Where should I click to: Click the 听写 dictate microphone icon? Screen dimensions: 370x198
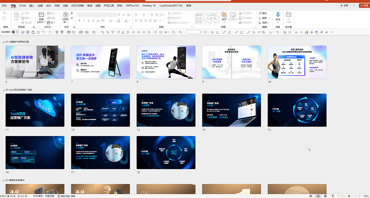278,15
